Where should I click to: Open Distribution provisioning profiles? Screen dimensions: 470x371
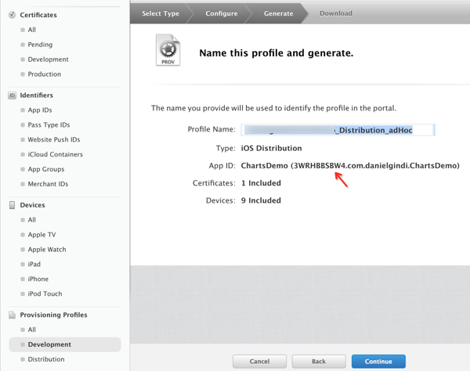[46, 359]
